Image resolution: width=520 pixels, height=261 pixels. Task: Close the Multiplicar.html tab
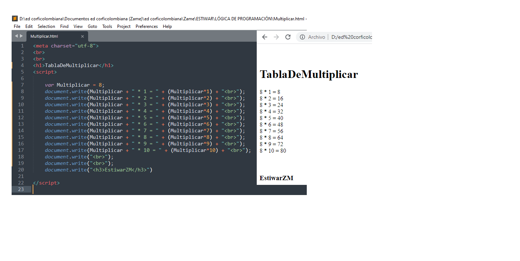[82, 36]
